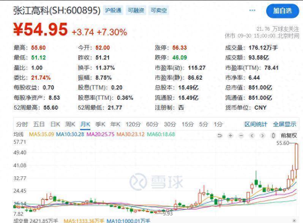
Task: Click the chart reset (undo) icon
Action: 219,135
